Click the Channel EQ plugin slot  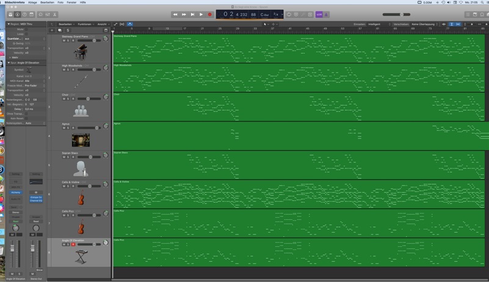click(36, 201)
